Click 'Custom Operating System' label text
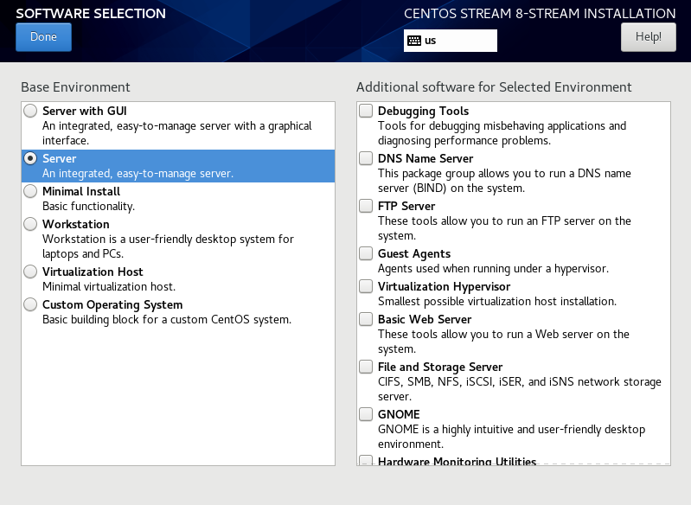 tap(112, 305)
